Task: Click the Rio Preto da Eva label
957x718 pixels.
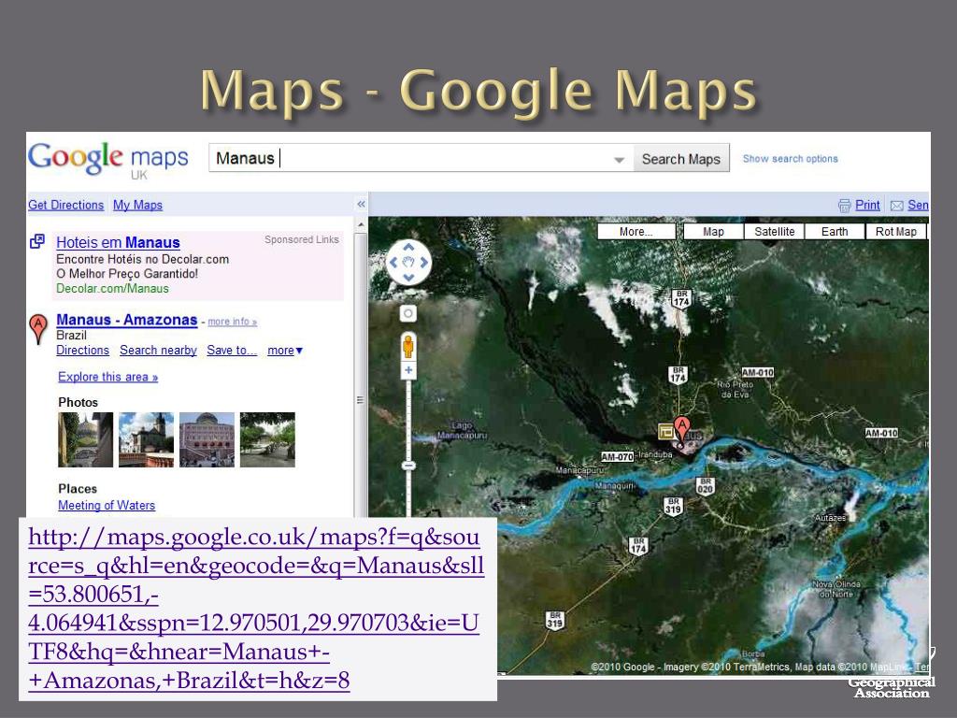Action: click(x=736, y=390)
